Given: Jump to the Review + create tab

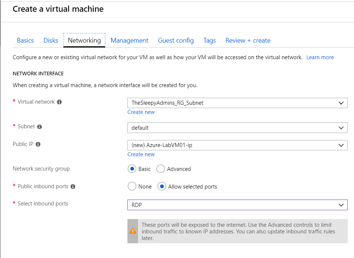Looking at the screenshot, I should point(248,40).
